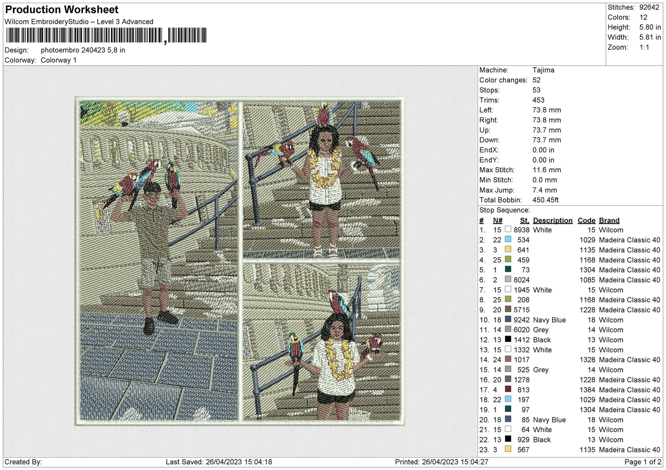The image size is (666, 470).
Task: Select code 1384 in stop row 17
Action: tap(588, 389)
